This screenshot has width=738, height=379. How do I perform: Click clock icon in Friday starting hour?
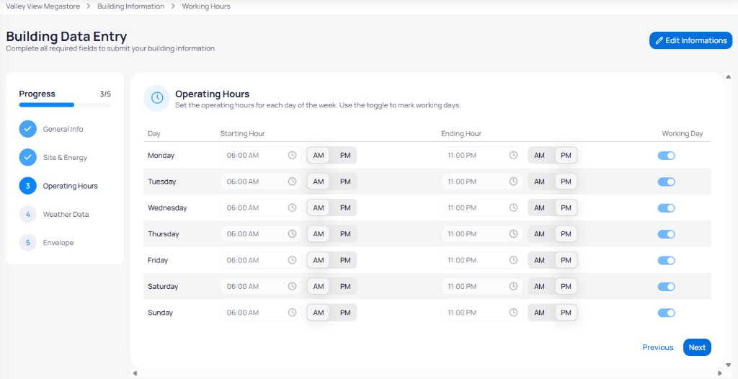[293, 260]
